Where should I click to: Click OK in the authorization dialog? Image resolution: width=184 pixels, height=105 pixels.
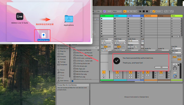tap(161, 67)
